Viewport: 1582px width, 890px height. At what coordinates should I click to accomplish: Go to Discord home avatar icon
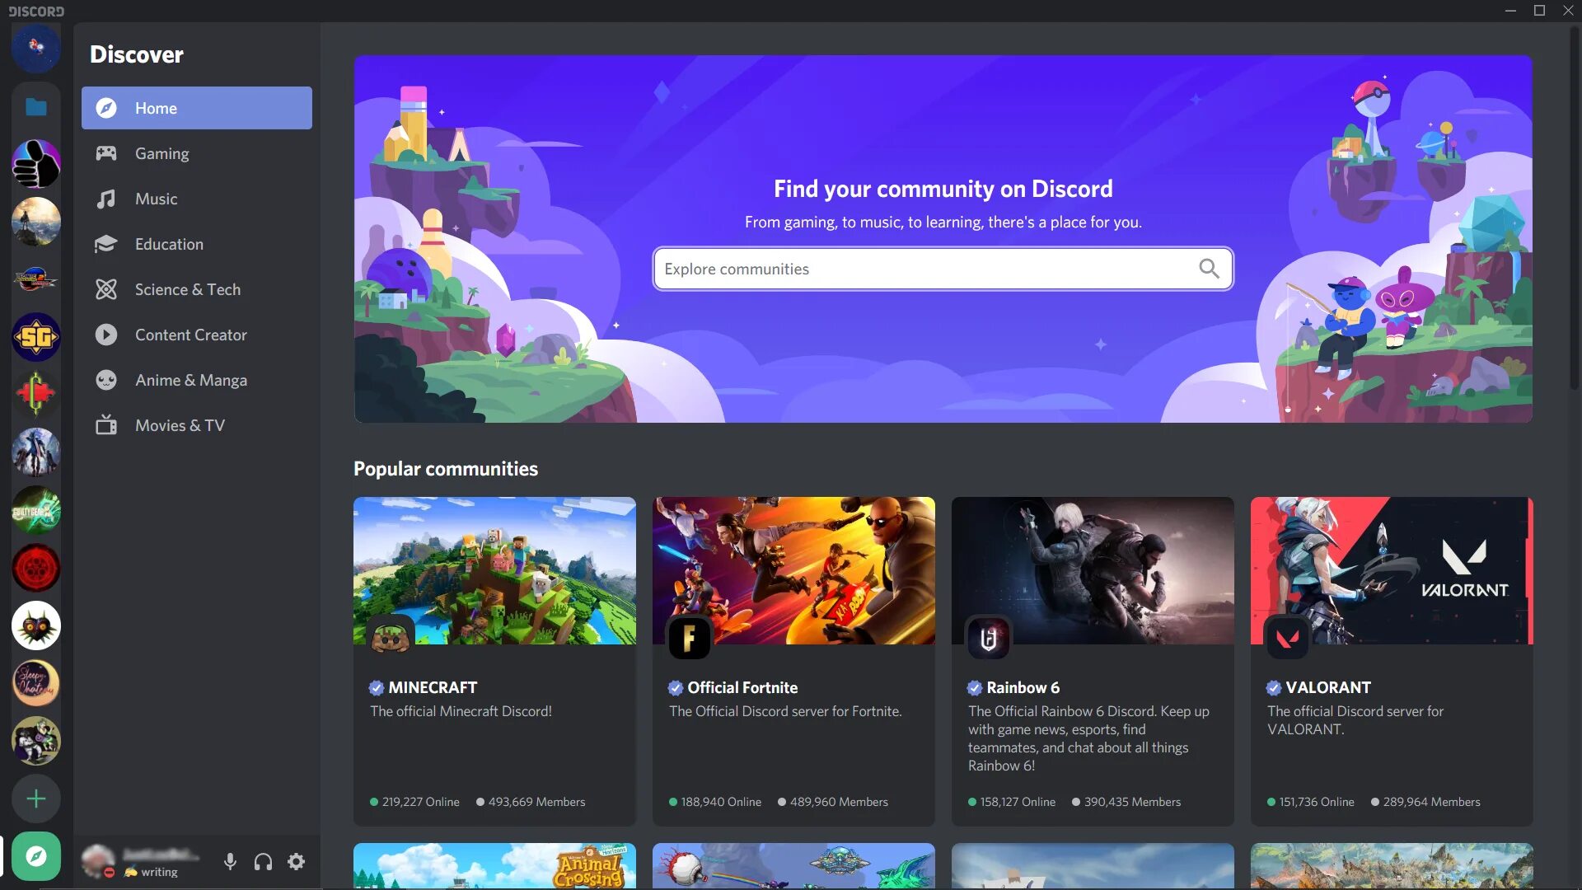click(36, 48)
